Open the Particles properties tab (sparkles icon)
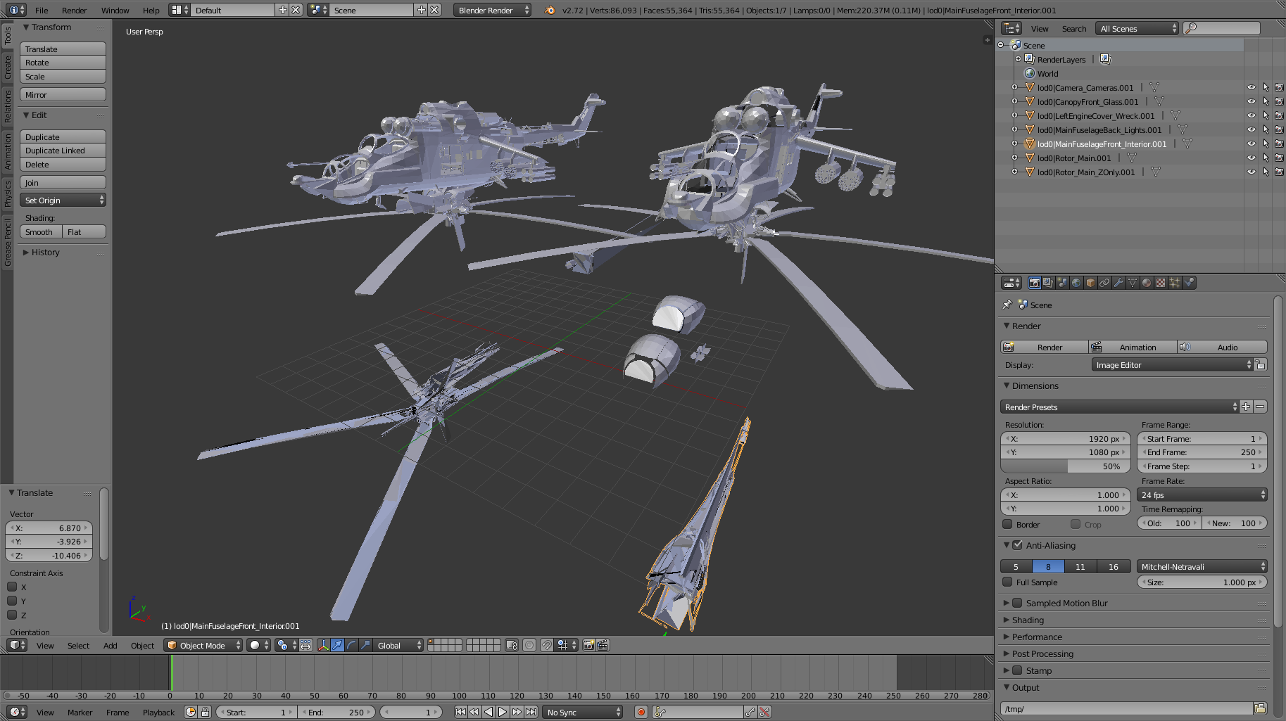Screen dimensions: 1286x721 point(1175,283)
